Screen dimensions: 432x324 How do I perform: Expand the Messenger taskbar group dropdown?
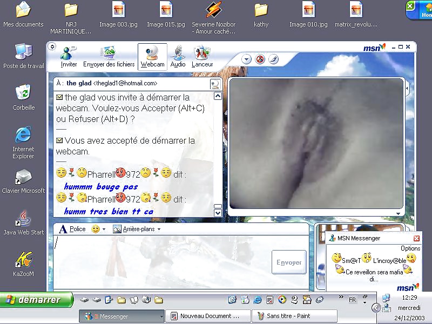pyautogui.click(x=161, y=316)
